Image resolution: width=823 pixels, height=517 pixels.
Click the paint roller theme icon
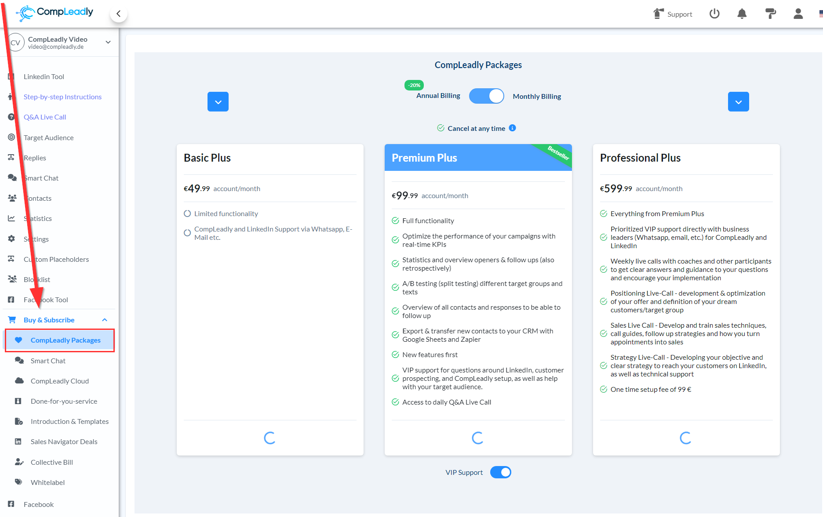click(x=770, y=14)
